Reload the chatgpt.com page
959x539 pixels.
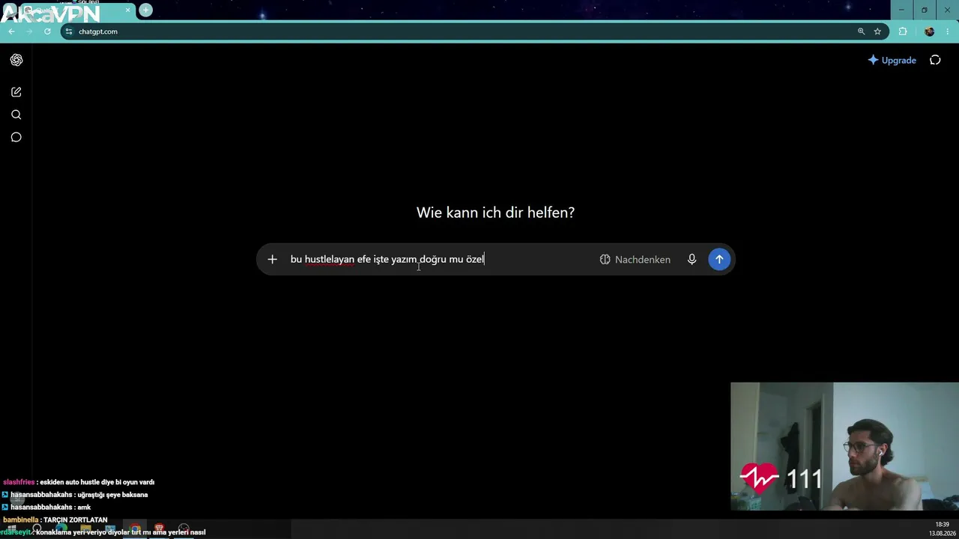click(47, 31)
